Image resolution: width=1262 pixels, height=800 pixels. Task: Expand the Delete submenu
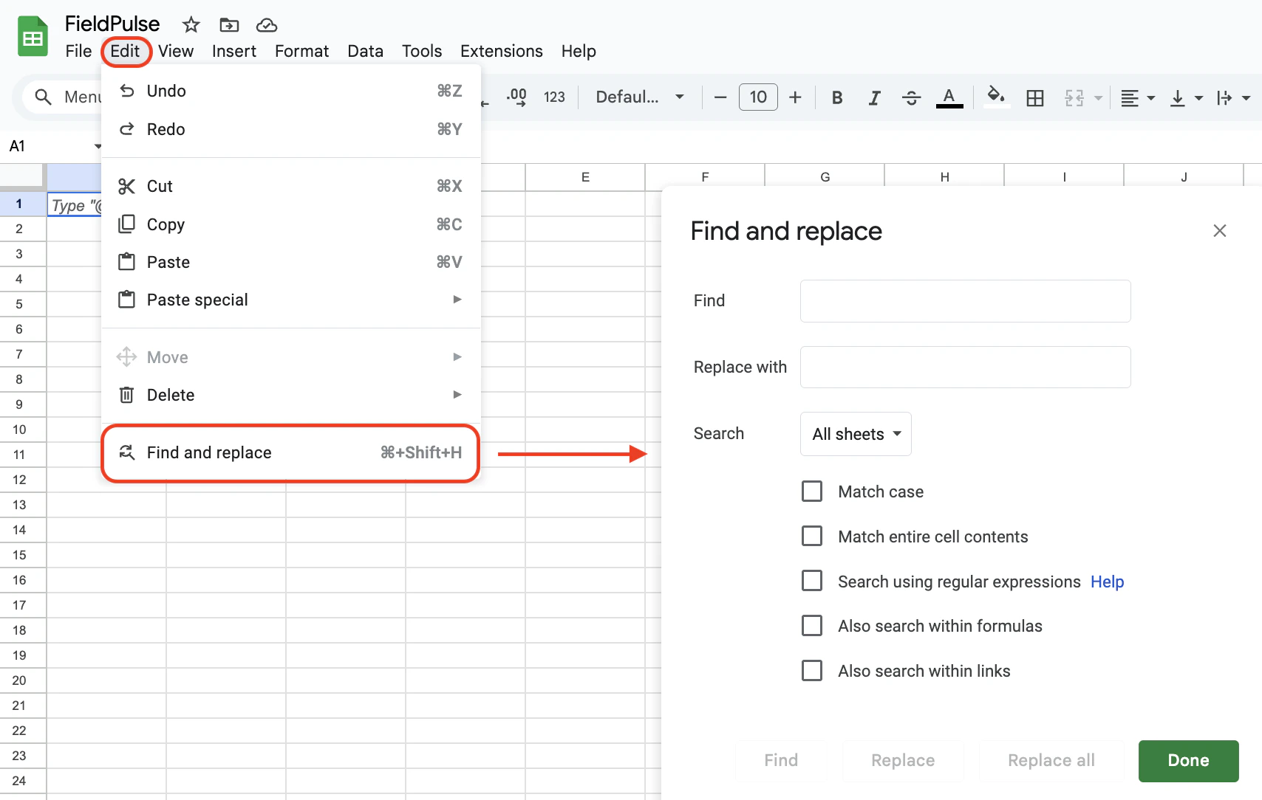click(291, 395)
